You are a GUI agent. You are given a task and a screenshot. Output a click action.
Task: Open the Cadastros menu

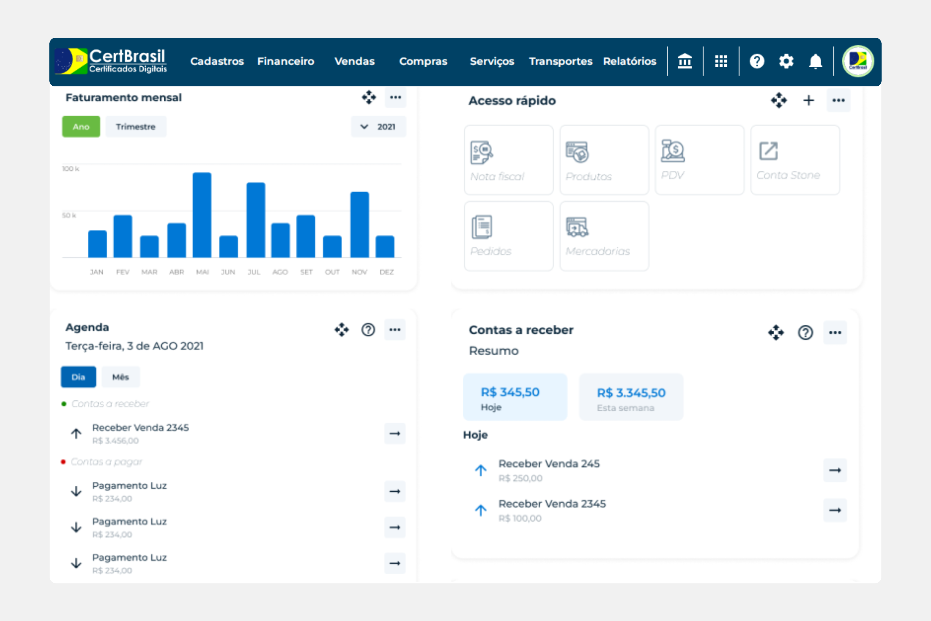pos(217,62)
